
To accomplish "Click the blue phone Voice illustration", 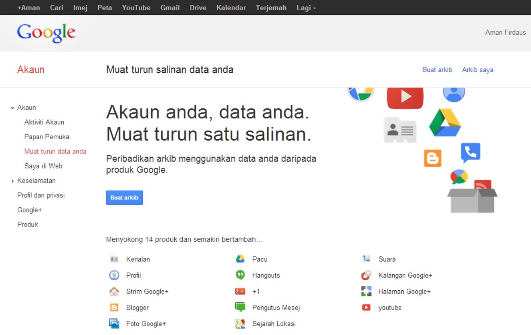I will 470,152.
